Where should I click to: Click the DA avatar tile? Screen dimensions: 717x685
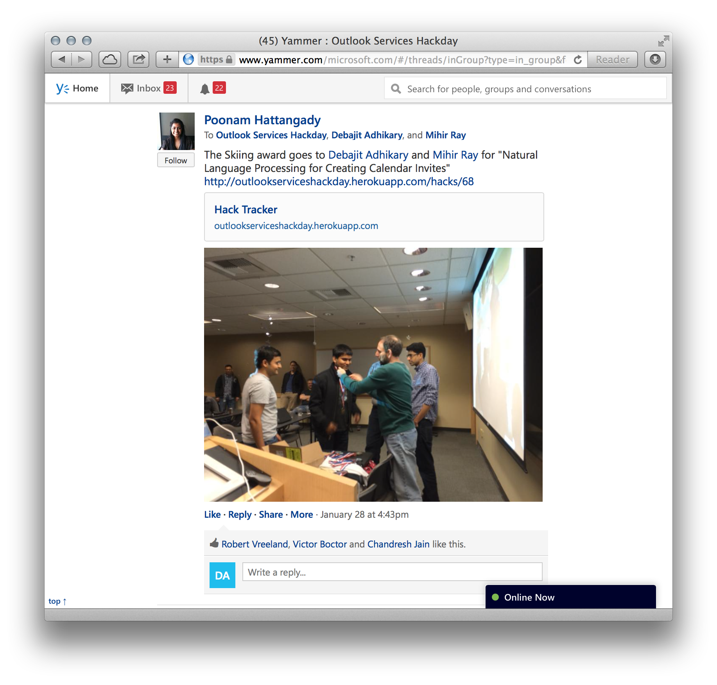222,575
